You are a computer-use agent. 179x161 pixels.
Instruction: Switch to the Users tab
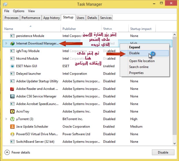pyautogui.click(x=80, y=18)
